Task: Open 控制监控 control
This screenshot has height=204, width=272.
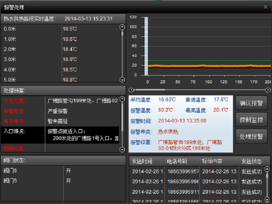Action: click(x=251, y=120)
